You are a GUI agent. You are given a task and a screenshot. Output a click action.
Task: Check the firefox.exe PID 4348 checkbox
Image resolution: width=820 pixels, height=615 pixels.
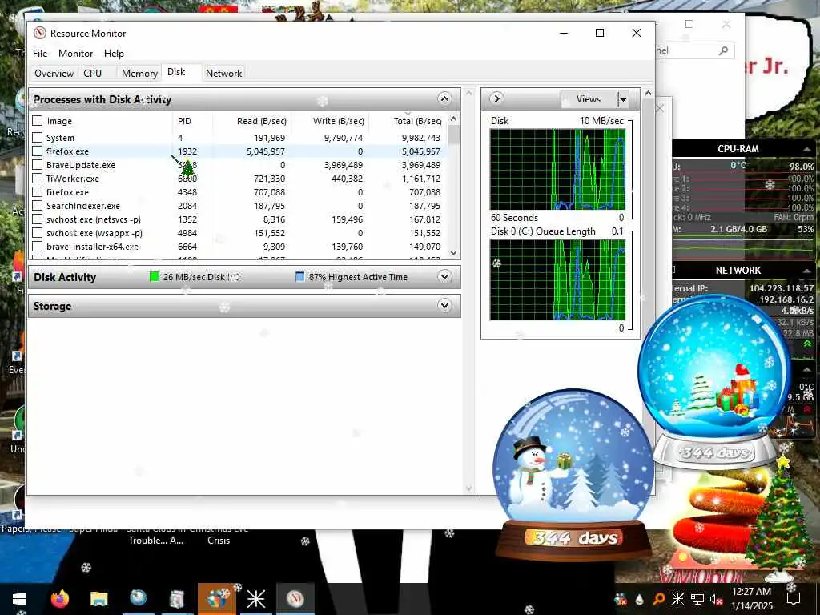click(37, 192)
